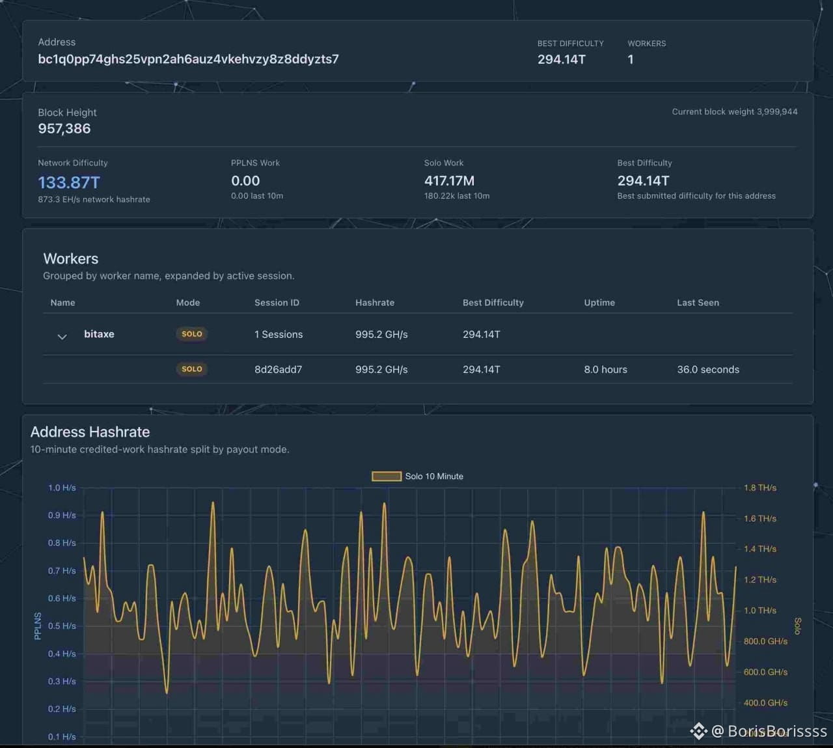Click the SOLO badge in bitaxe row
Viewport: 833px width, 748px height.
(192, 334)
